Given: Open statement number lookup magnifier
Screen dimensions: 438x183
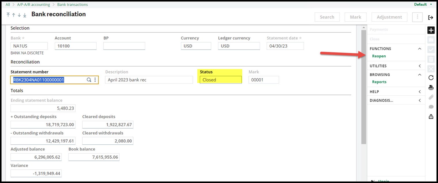Looking at the screenshot, I should 89,80.
